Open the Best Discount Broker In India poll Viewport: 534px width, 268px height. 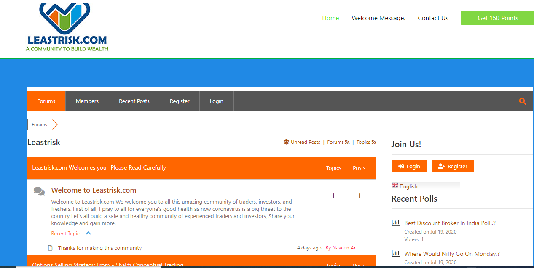point(450,223)
